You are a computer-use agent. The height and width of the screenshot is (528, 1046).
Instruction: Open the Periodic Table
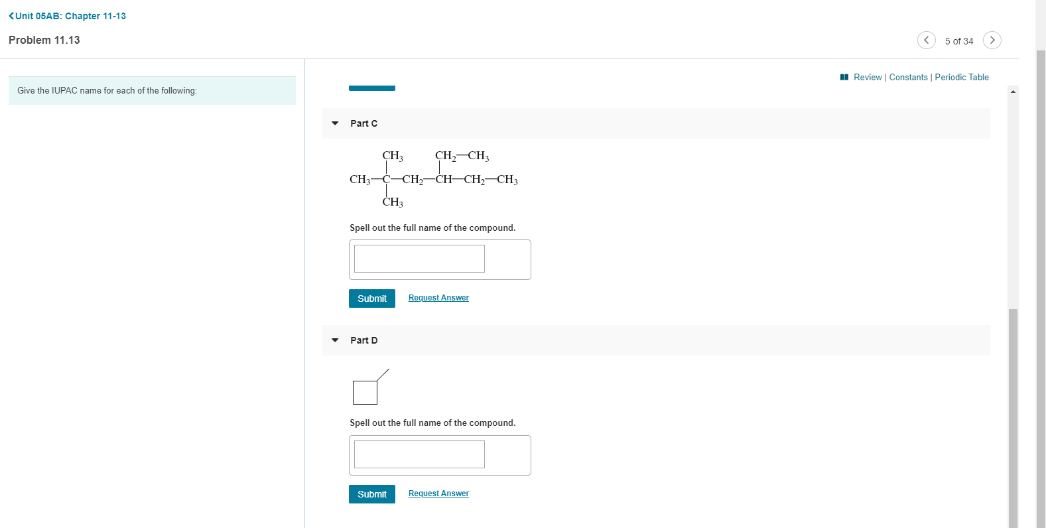coord(962,77)
